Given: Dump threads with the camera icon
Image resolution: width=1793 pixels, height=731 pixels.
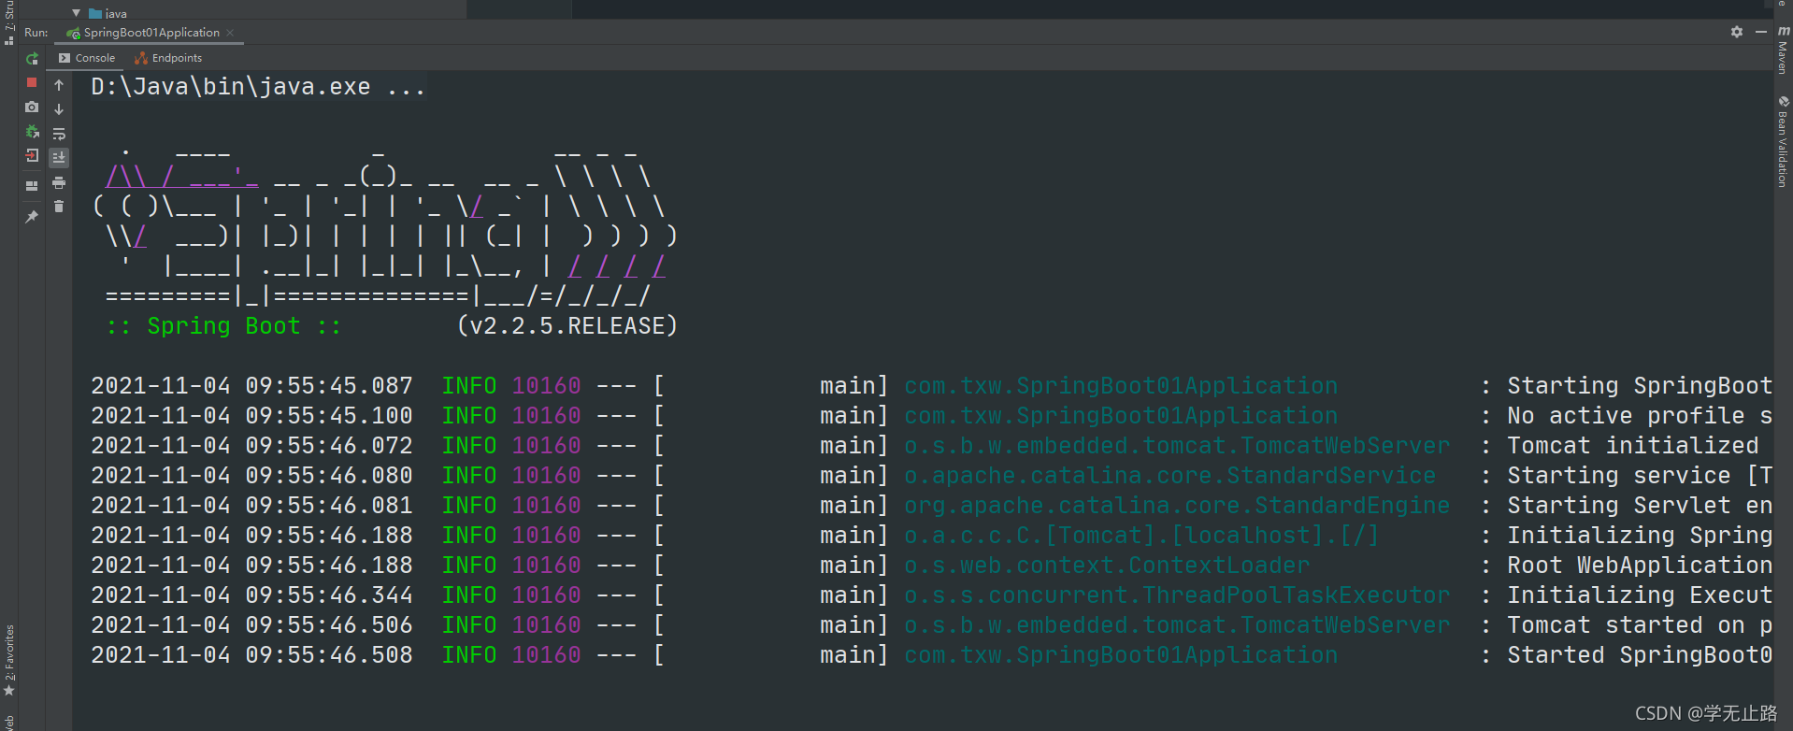Looking at the screenshot, I should coord(32,107).
